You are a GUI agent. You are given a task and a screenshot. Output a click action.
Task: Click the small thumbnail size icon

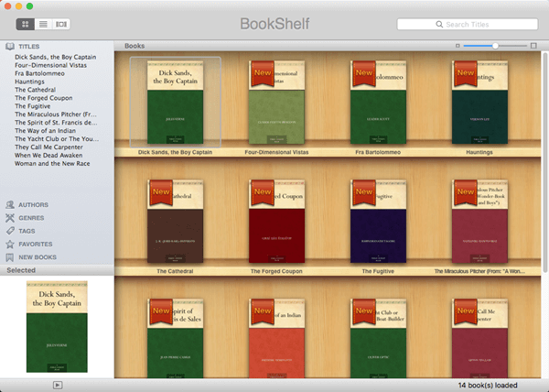click(x=457, y=46)
